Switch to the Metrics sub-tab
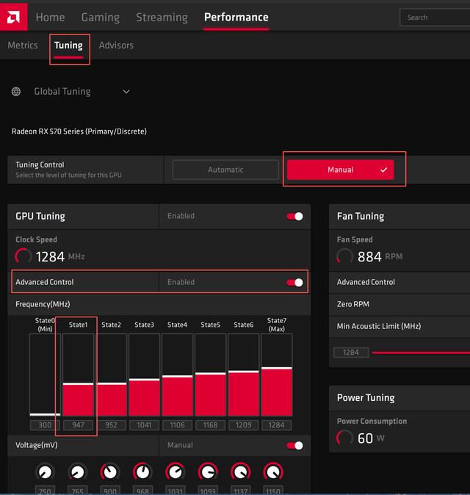 point(23,45)
